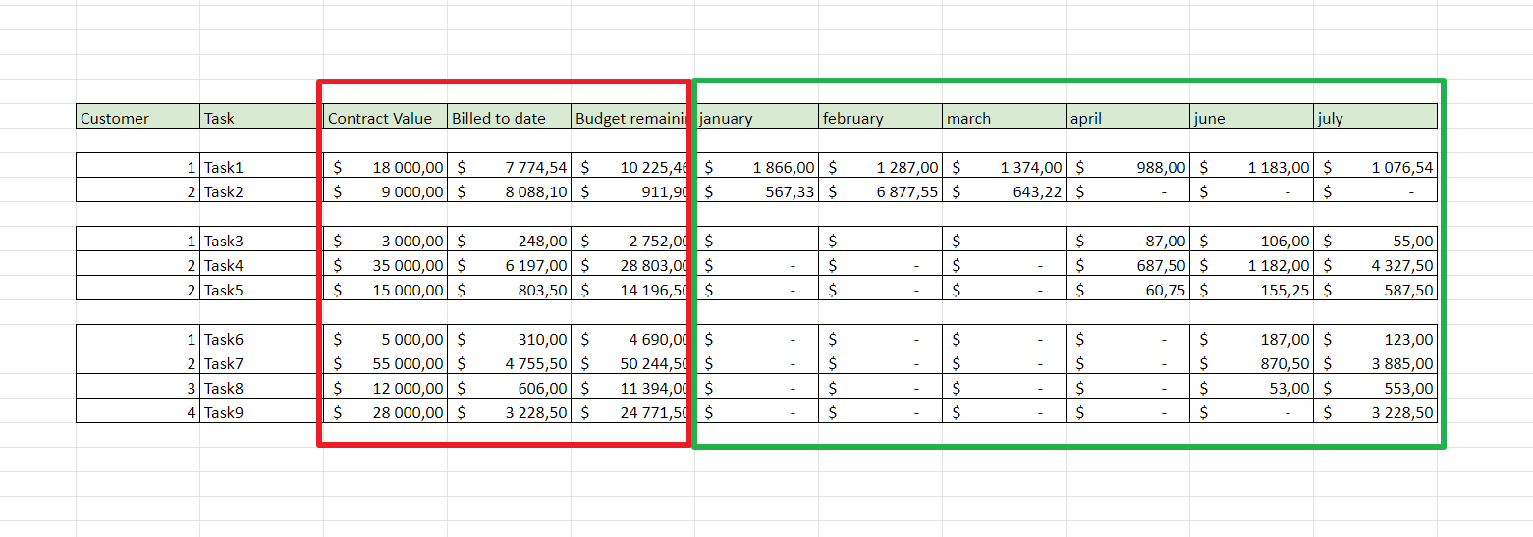Click the february column header
1533x537 pixels.
point(881,117)
